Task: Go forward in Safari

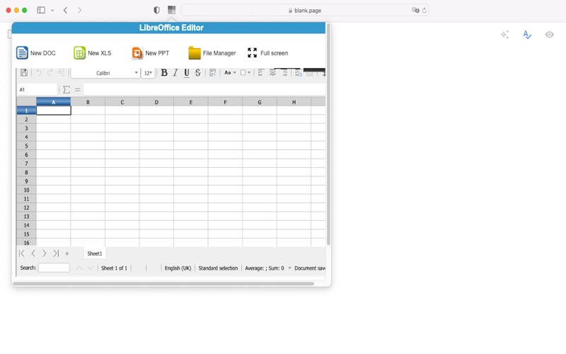Action: pos(79,10)
